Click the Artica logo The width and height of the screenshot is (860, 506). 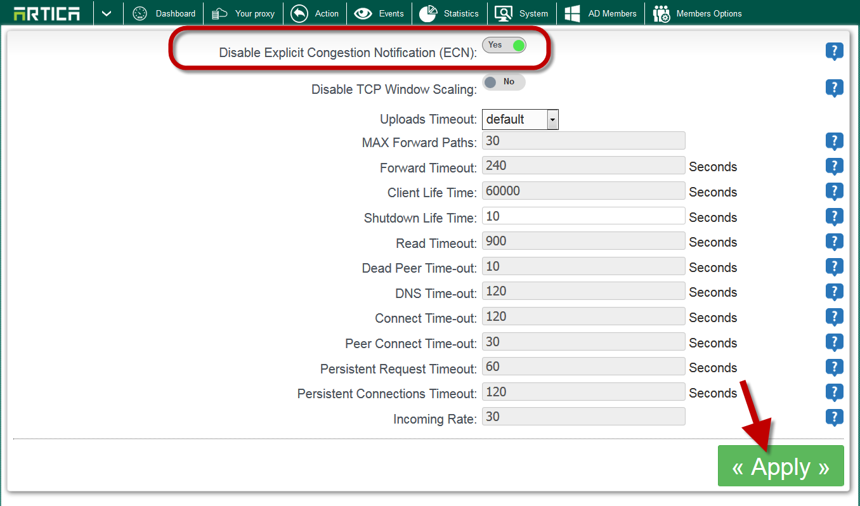[46, 13]
